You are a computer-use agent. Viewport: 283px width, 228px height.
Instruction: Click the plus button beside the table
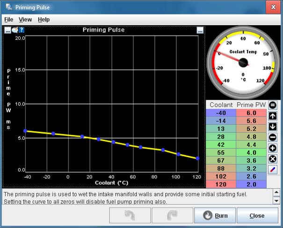tap(273, 148)
